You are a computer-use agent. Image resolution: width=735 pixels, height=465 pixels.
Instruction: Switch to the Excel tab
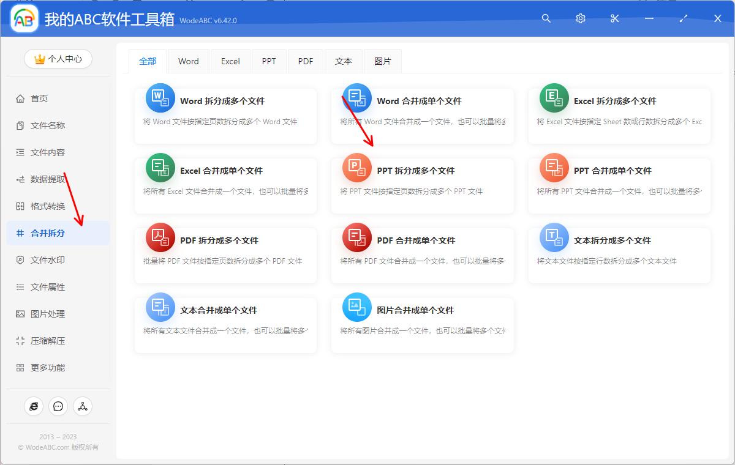pos(230,61)
